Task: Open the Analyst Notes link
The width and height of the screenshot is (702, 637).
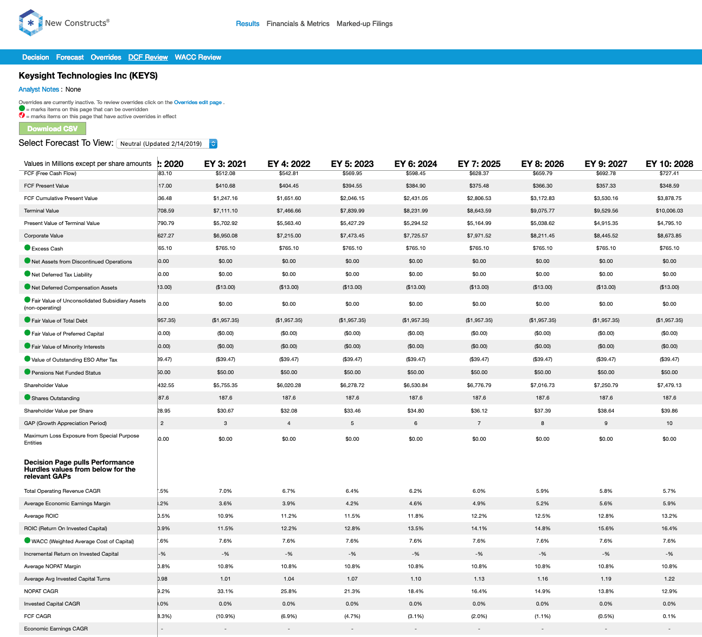Action: 39,89
